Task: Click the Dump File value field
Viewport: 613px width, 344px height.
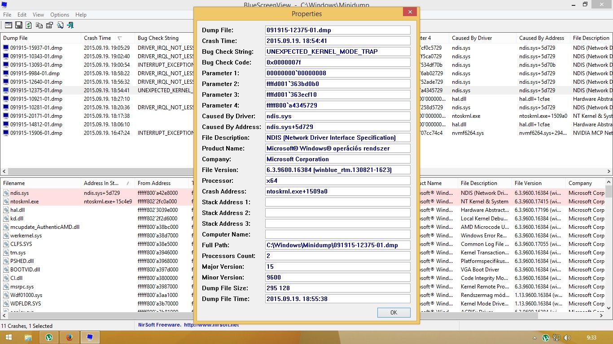Action: tap(338, 30)
